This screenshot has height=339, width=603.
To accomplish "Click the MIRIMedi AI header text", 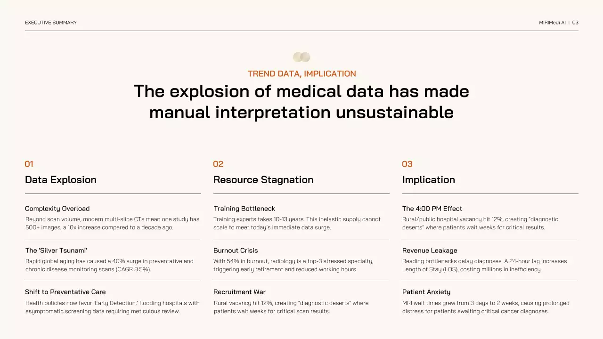I will [552, 23].
